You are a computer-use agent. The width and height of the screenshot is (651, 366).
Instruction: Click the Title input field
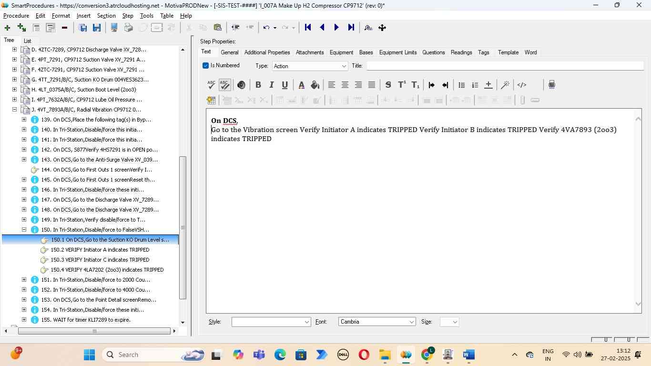(505, 66)
